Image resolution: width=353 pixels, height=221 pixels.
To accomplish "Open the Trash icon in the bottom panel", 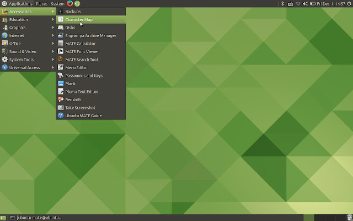I will pos(349,218).
